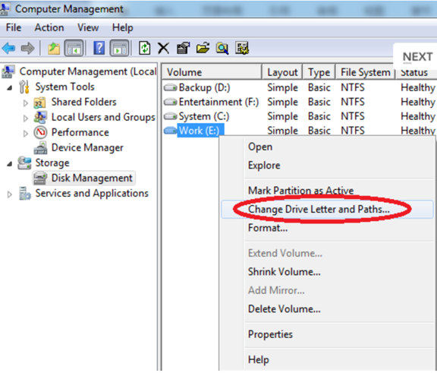Viewport: 437px width, 373px height.
Task: Open the Action menu
Action: tap(49, 27)
